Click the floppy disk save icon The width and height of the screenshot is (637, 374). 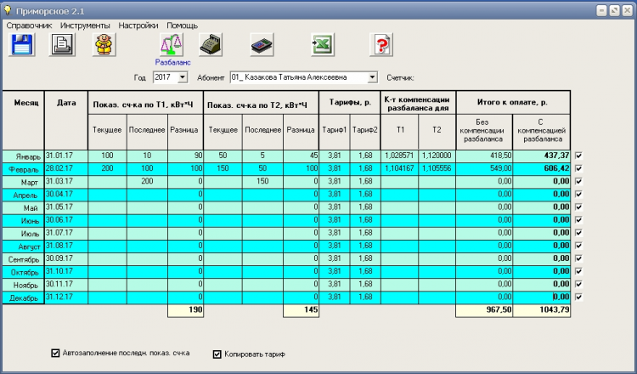tap(21, 44)
